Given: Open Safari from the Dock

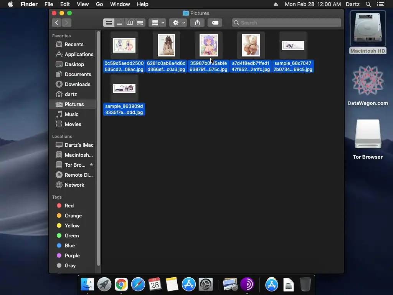Looking at the screenshot, I should [138, 285].
